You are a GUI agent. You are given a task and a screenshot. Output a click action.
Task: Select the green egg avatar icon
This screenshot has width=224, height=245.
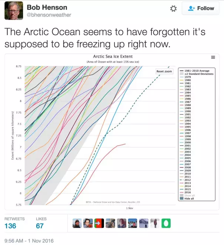pos(166,223)
